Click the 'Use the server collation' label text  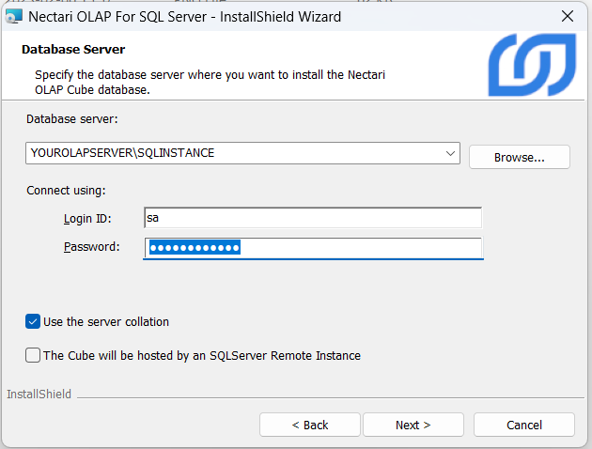coord(106,321)
